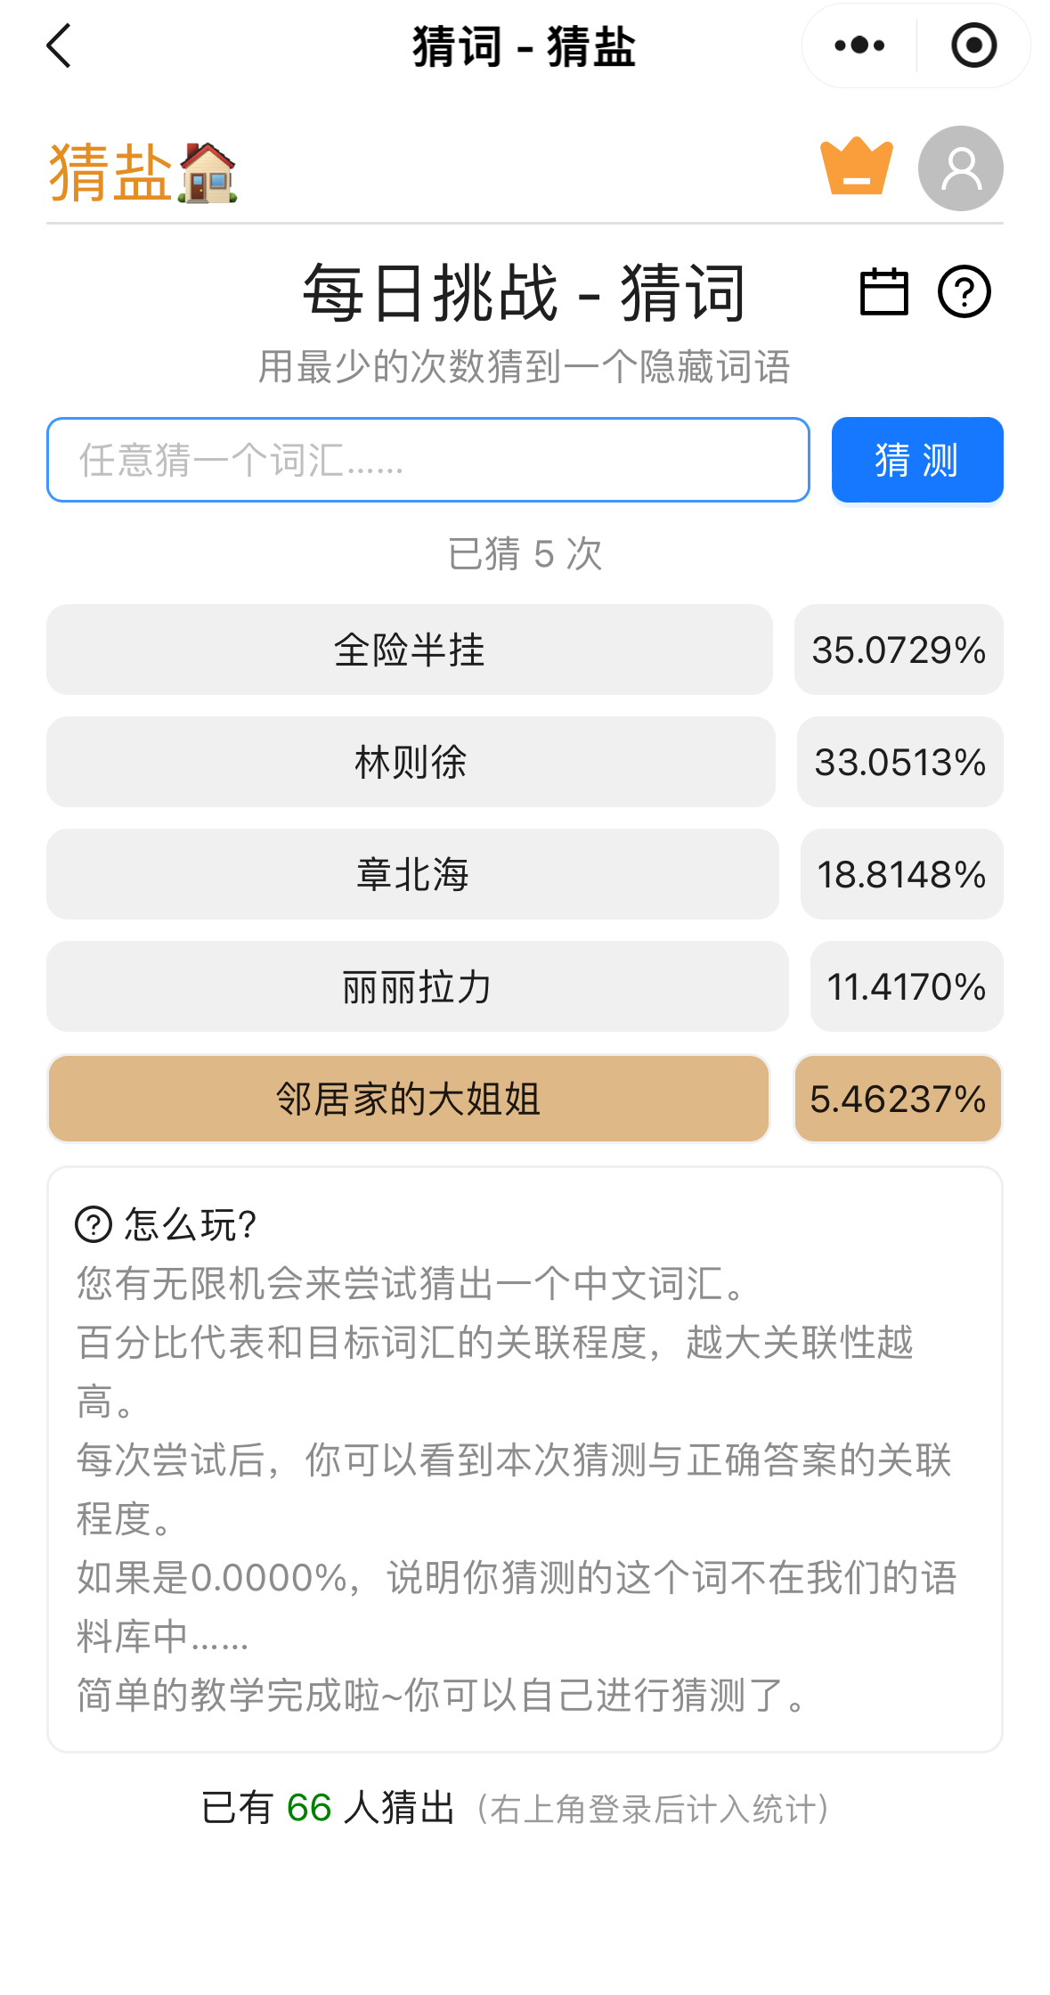Tap the help question mark icon
The width and height of the screenshot is (1050, 1995).
click(964, 291)
